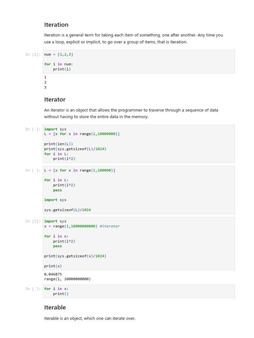This screenshot has width=254, height=338.
Task: Click into the "for i in x:" final code cell
Action: [x=139, y=291]
